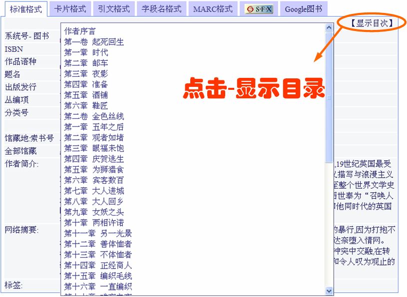This screenshot has height=297, width=407.
Task: Select 第二章 邮车 entry
Action: [x=86, y=63]
